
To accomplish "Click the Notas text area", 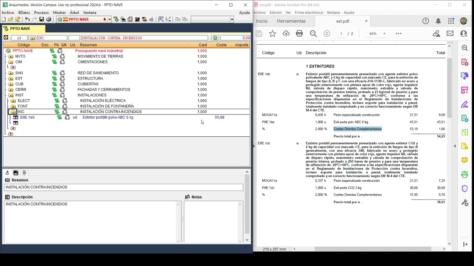I will tap(213, 222).
